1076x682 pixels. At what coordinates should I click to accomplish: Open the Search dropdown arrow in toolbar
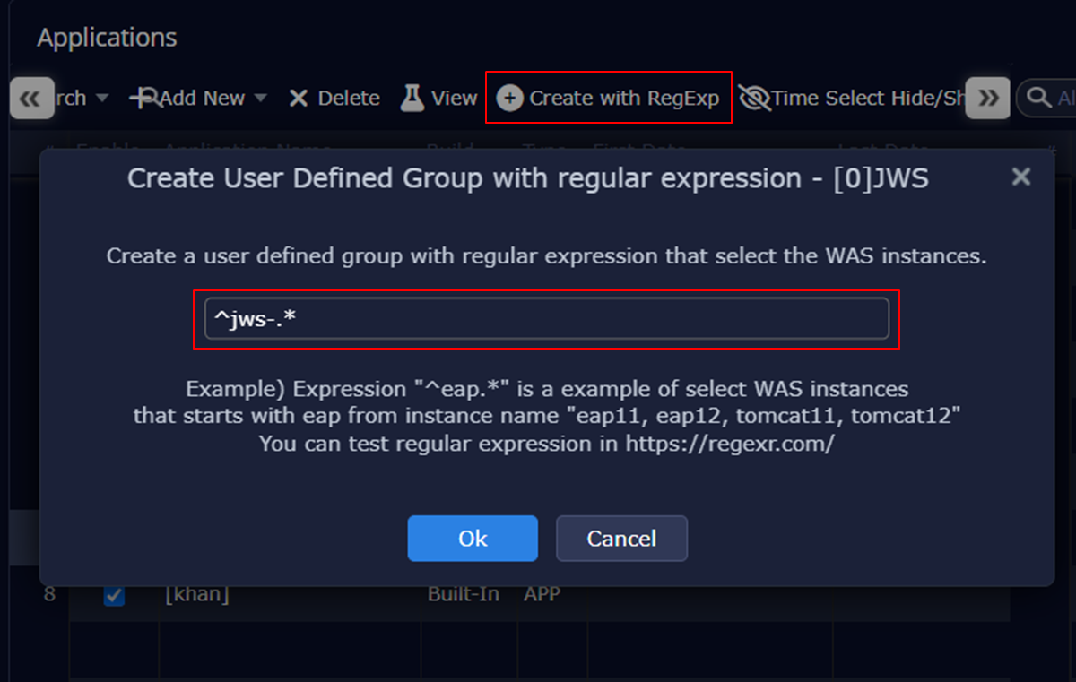[101, 98]
